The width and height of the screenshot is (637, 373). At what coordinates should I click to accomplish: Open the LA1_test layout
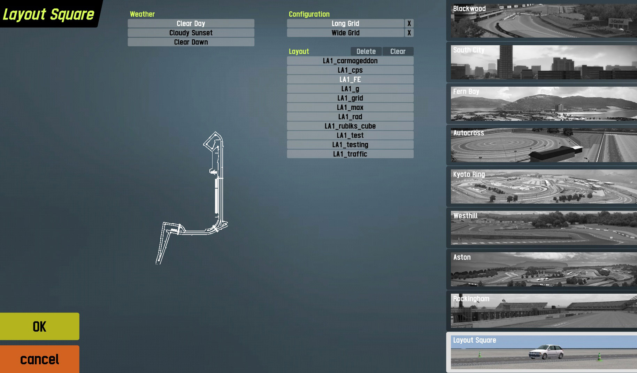[x=350, y=135]
